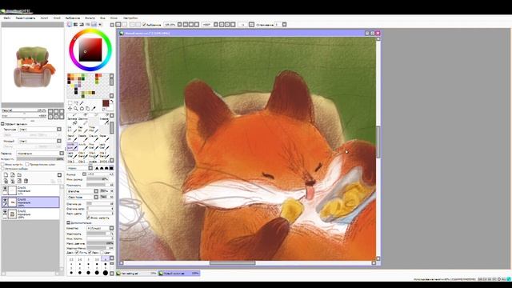Open the Слой menu
512x288 pixels.
point(57,18)
